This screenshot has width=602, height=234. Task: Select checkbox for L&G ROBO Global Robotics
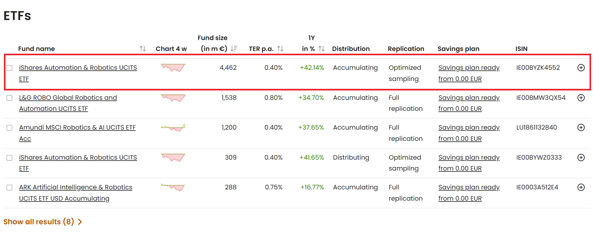[9, 98]
